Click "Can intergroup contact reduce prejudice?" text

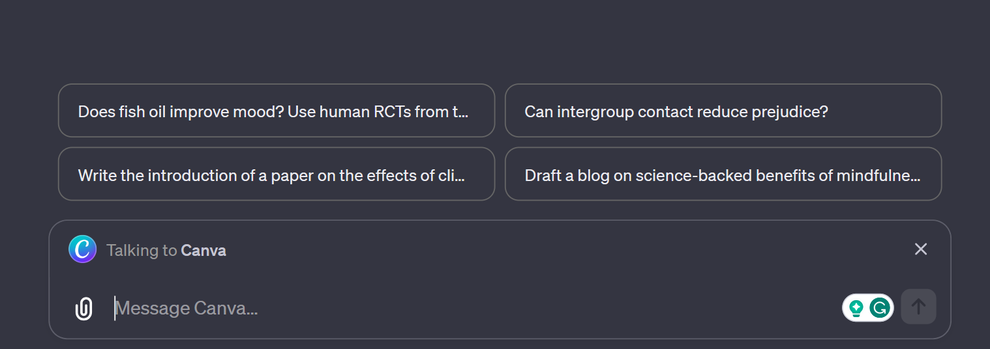(x=676, y=111)
